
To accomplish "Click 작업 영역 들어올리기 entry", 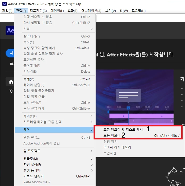I will 55,91.
